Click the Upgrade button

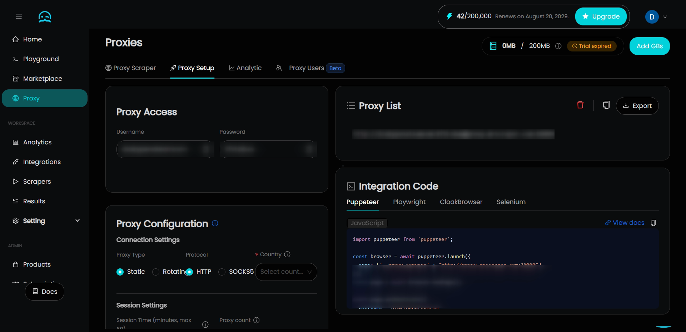coord(601,16)
